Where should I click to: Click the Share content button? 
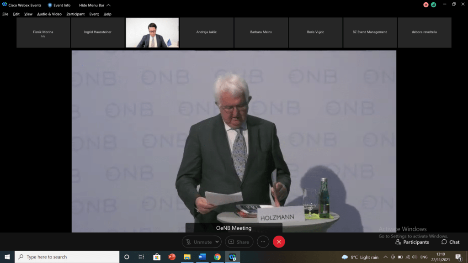coord(239,242)
